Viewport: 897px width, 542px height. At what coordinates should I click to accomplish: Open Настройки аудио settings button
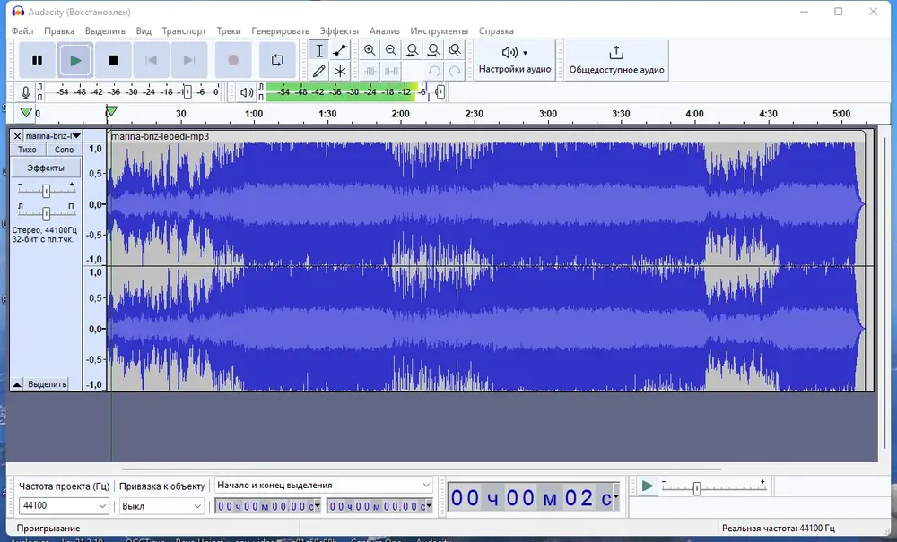(x=514, y=60)
